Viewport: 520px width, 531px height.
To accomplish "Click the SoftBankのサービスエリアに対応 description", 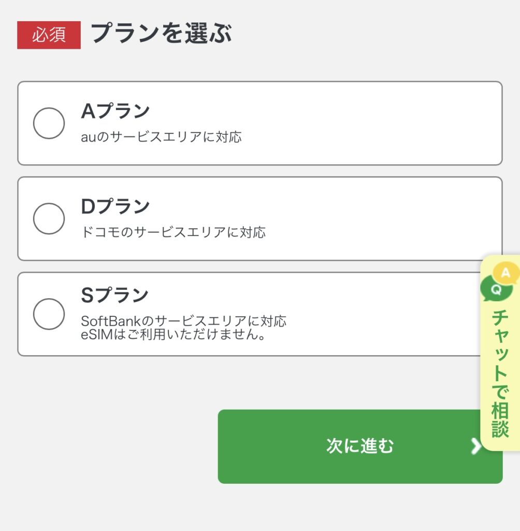I will tap(183, 320).
